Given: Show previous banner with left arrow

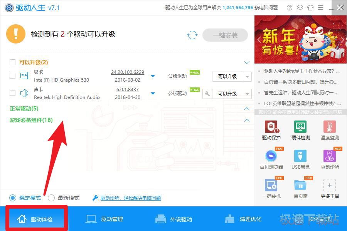Looking at the screenshot, I should click(259, 40).
